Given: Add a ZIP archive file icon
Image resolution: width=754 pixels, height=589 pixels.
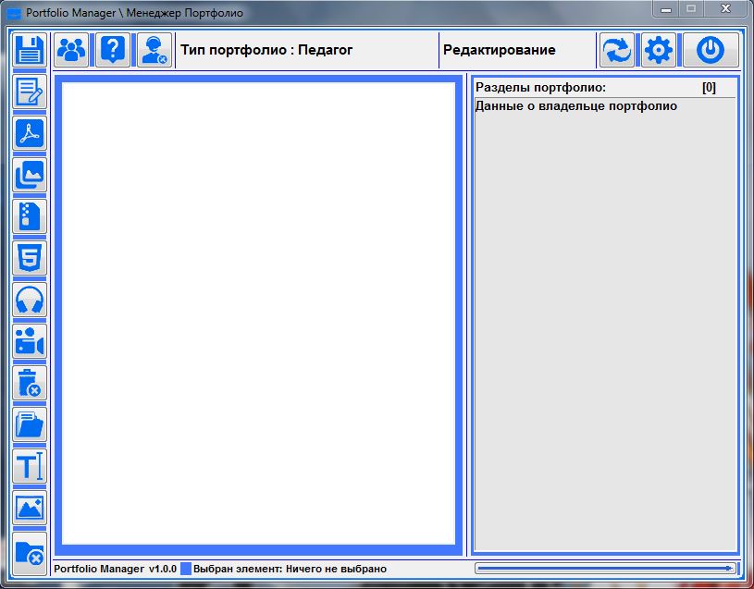Looking at the screenshot, I should point(30,216).
